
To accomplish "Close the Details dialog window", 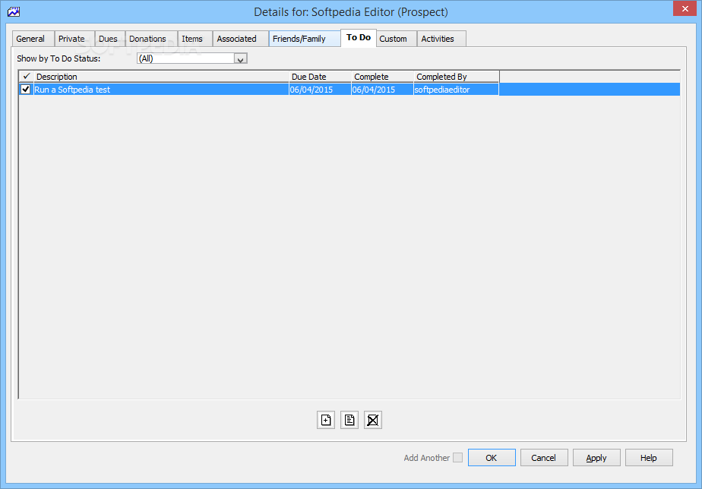I will 685,8.
